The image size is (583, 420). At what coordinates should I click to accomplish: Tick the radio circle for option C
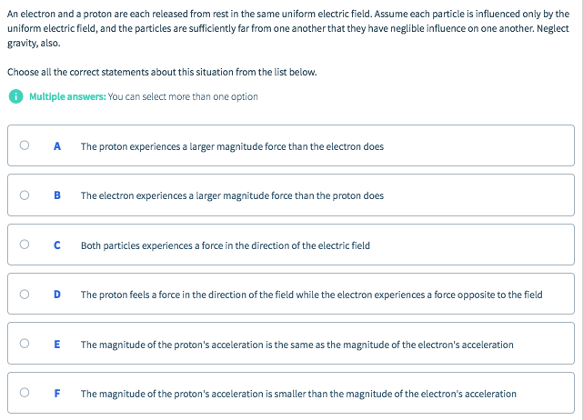click(25, 245)
